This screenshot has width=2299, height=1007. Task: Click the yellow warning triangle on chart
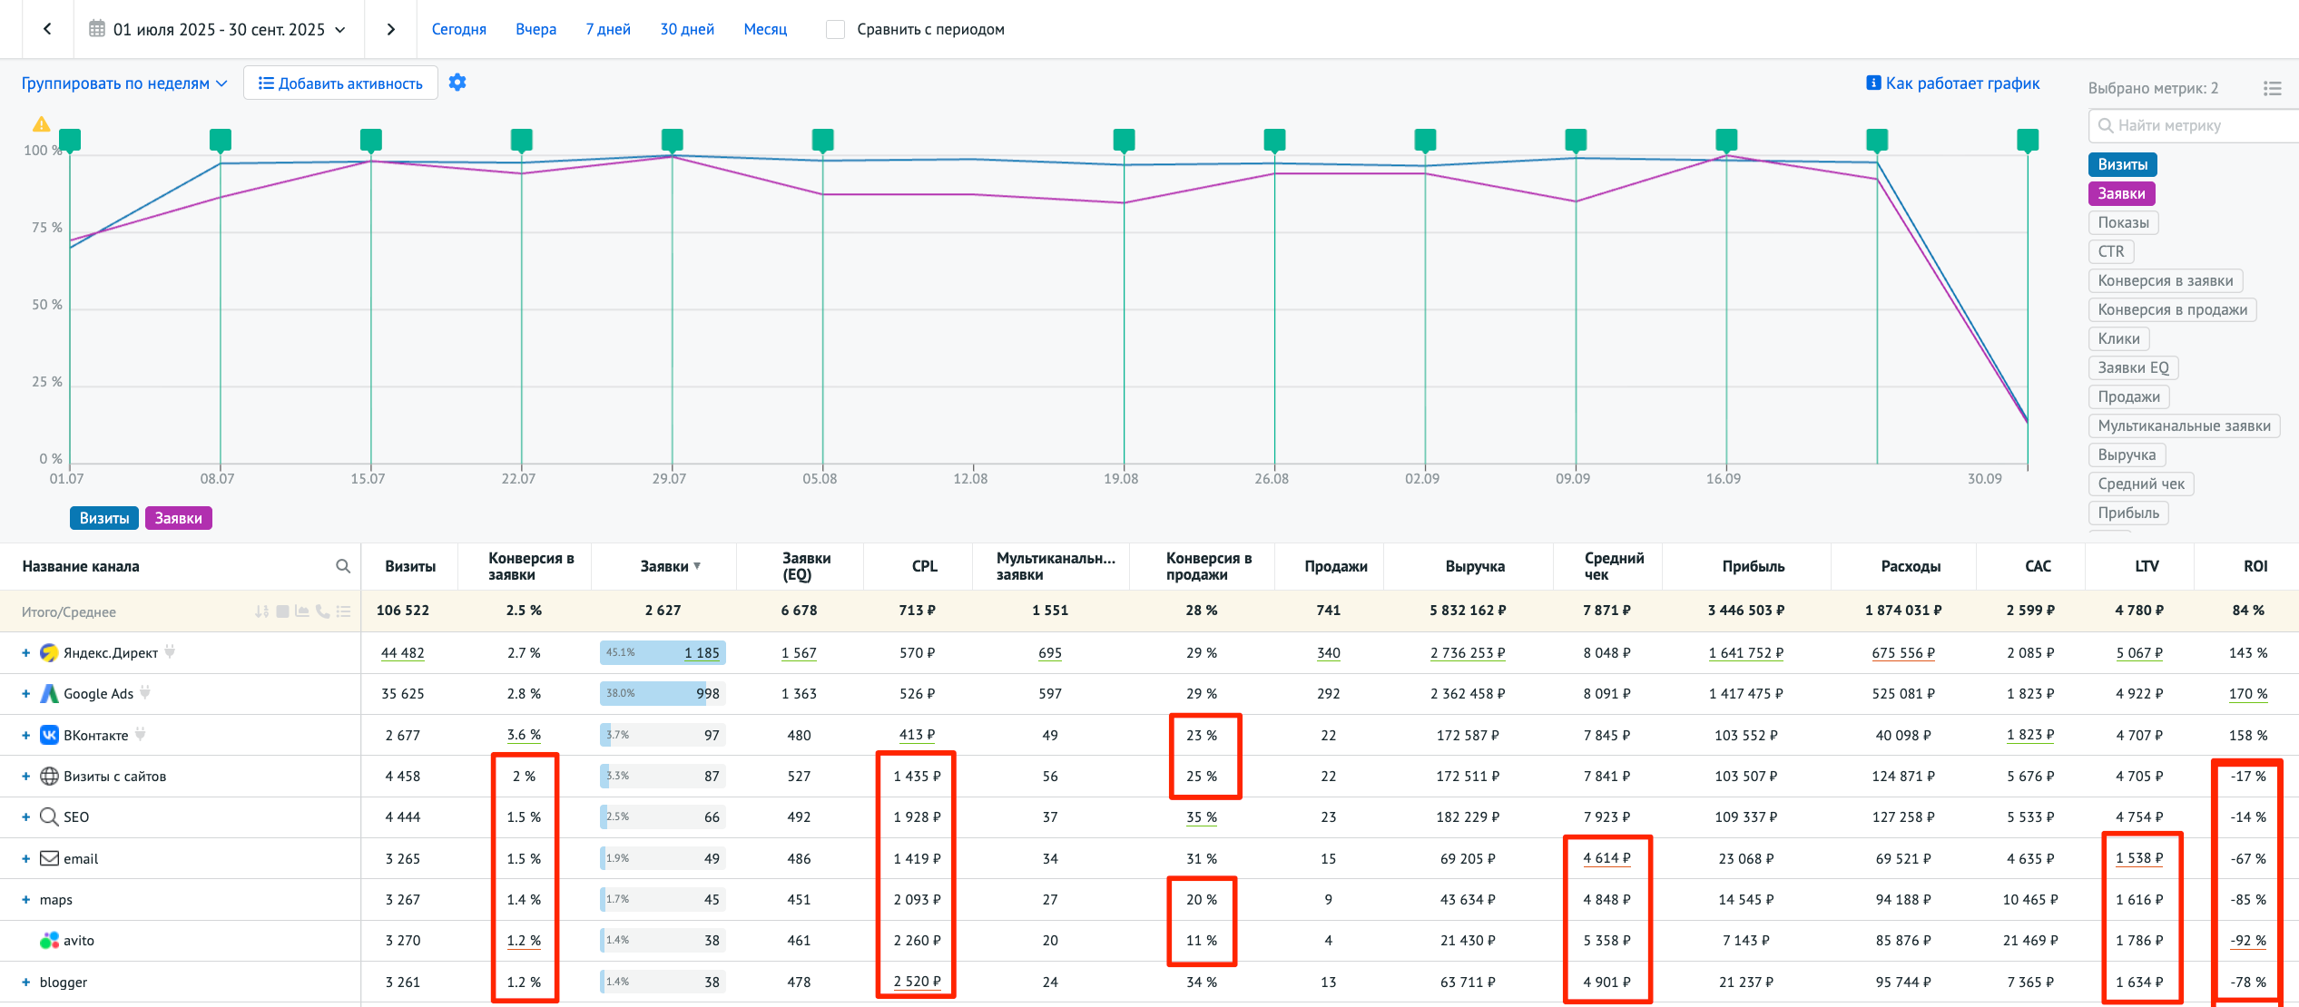(42, 124)
